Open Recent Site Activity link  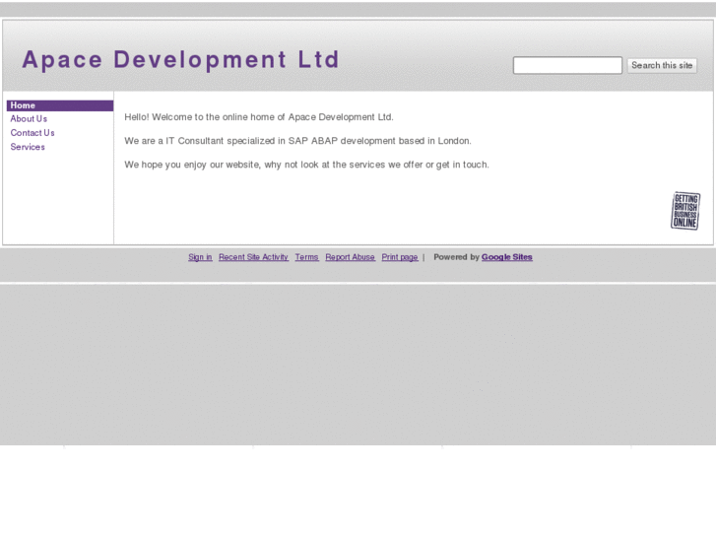coord(253,257)
